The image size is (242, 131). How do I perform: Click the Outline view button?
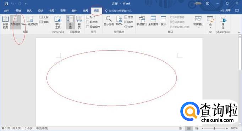pos(44,17)
